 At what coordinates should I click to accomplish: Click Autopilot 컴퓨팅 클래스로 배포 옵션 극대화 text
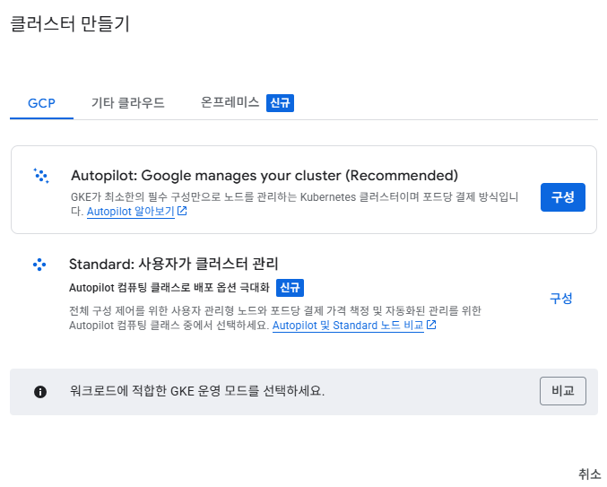(169, 288)
